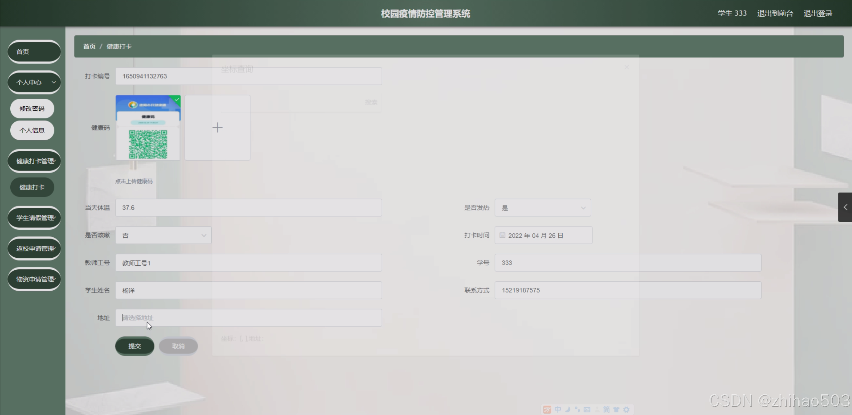852x415 pixels.
Task: Toggle IME punctuation mode icon
Action: (577, 410)
